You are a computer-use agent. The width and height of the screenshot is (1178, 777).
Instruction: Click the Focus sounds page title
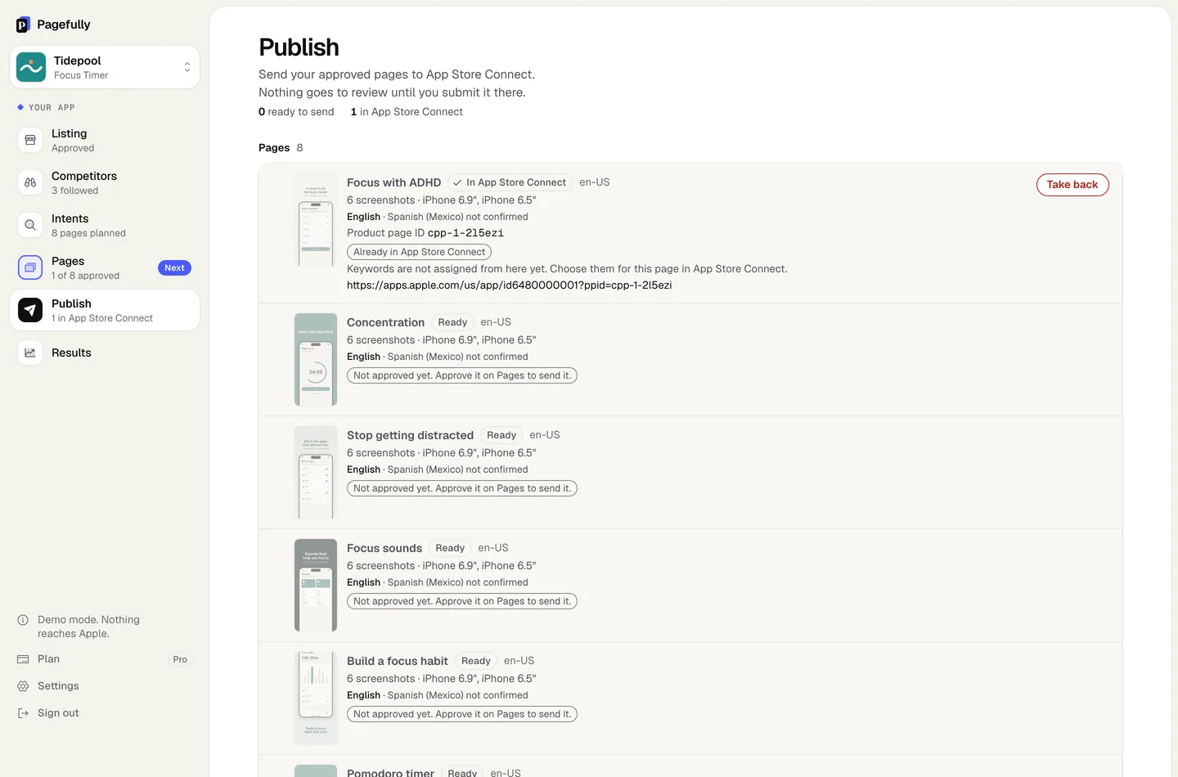[x=384, y=548]
